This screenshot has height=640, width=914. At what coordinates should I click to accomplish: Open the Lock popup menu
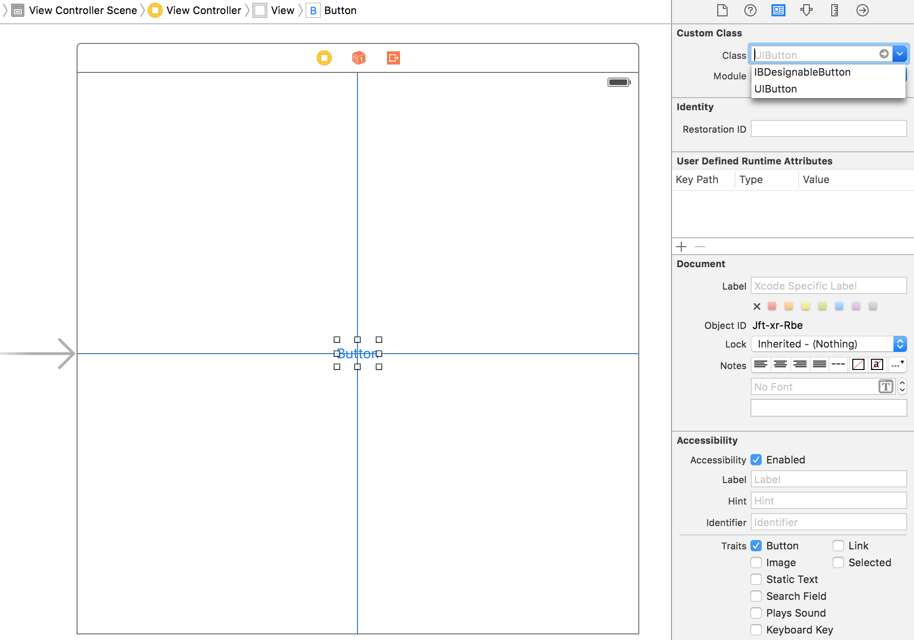pos(828,344)
